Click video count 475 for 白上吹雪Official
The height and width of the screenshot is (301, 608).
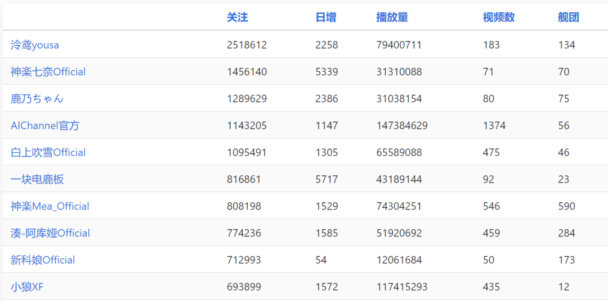click(x=491, y=152)
